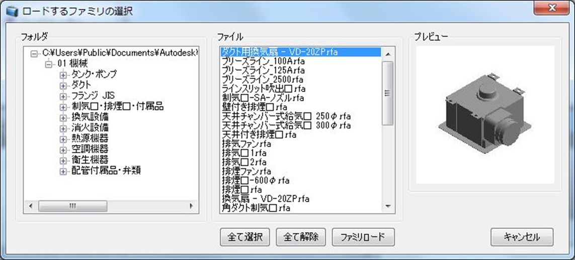Expand the ダクト folder node
The height and width of the screenshot is (260, 575).
[63, 85]
